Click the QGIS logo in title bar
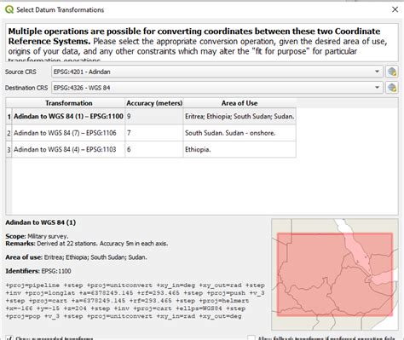 click(9, 9)
